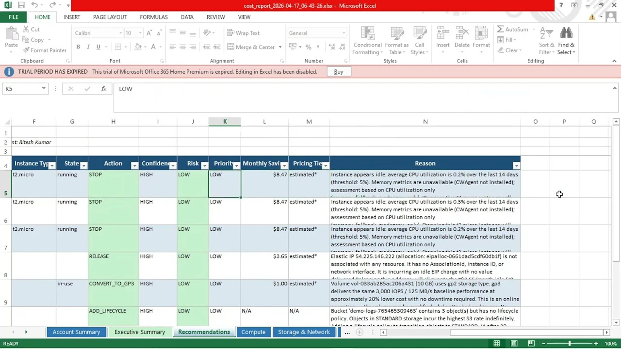The width and height of the screenshot is (621, 349).
Task: Switch to the REVIEW tab
Action: (x=216, y=17)
